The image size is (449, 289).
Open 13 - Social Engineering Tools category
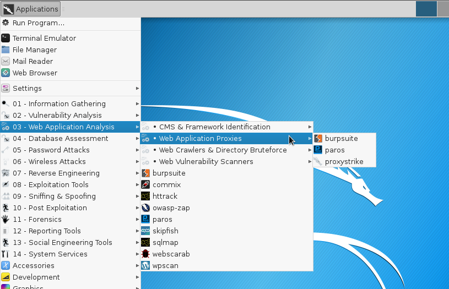71,242
